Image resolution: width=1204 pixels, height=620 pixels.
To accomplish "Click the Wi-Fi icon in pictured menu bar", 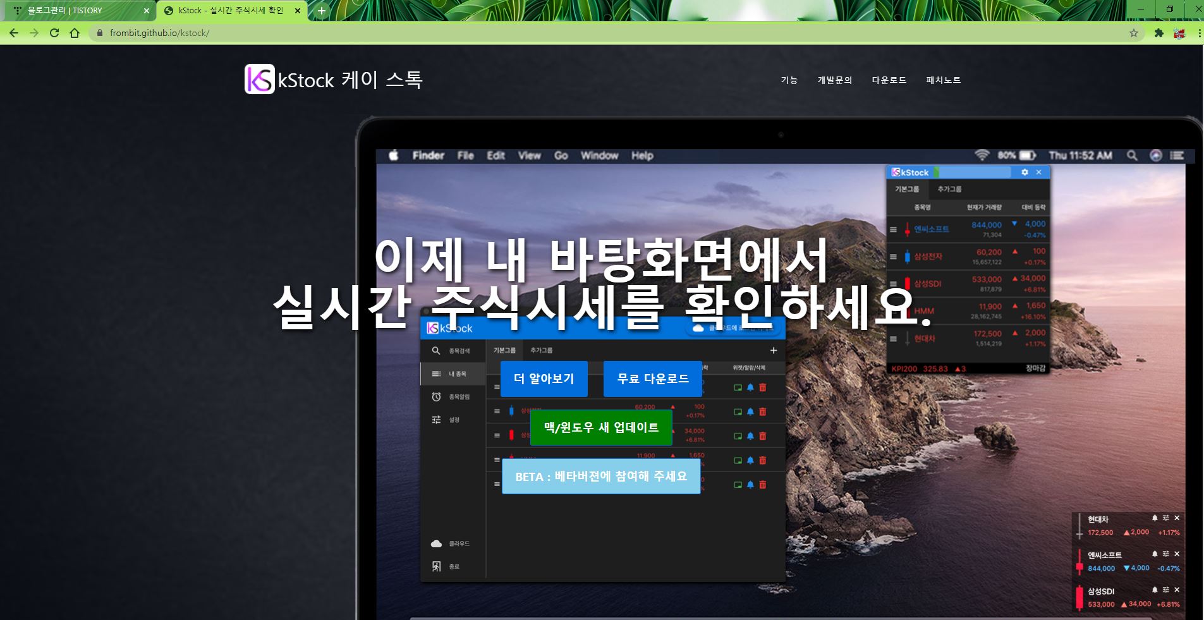I will pos(982,155).
